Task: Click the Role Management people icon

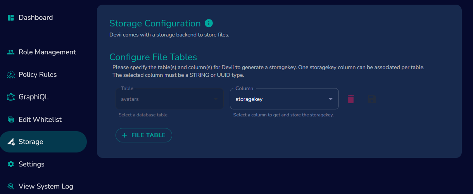Action: (x=11, y=52)
